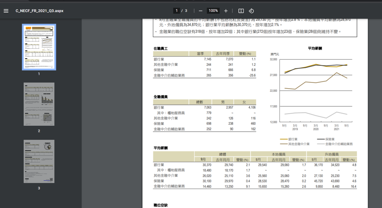Viewport: 382px width, 208px height.
Task: Select value 7,145 in 在職員工 table
Action: 208,59
